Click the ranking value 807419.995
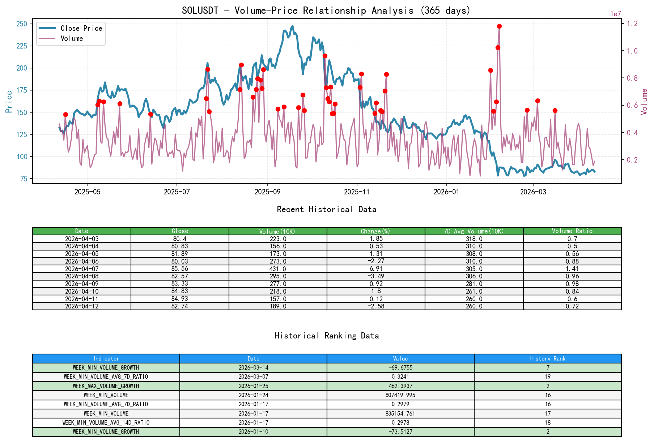 pyautogui.click(x=400, y=395)
